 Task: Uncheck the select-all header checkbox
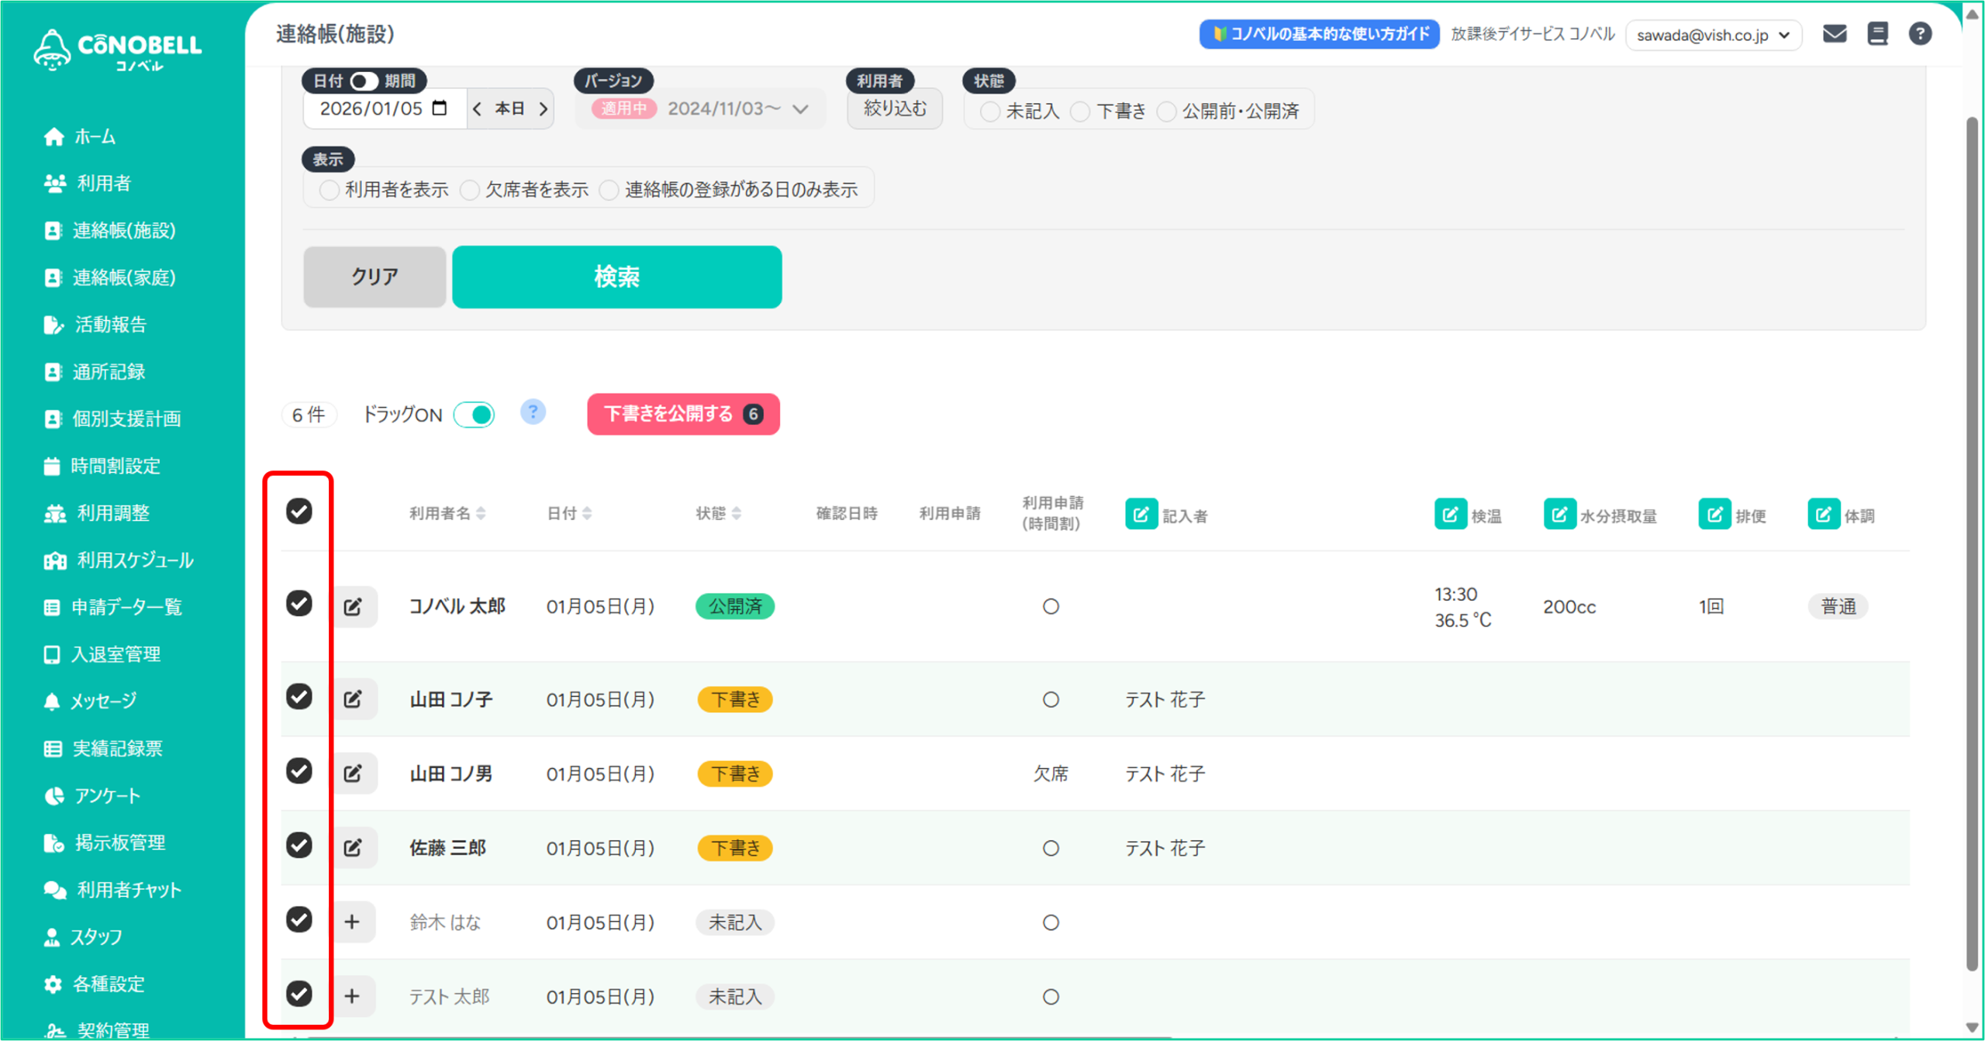[299, 511]
